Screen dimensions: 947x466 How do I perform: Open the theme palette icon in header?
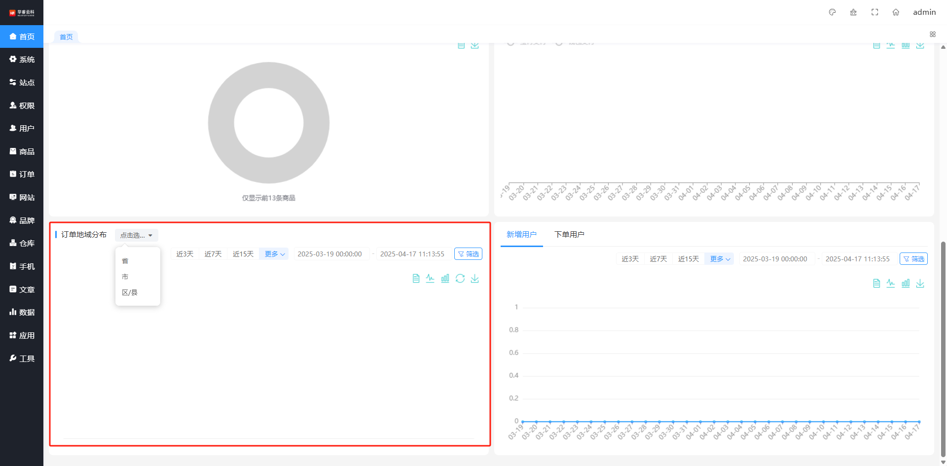click(x=832, y=12)
